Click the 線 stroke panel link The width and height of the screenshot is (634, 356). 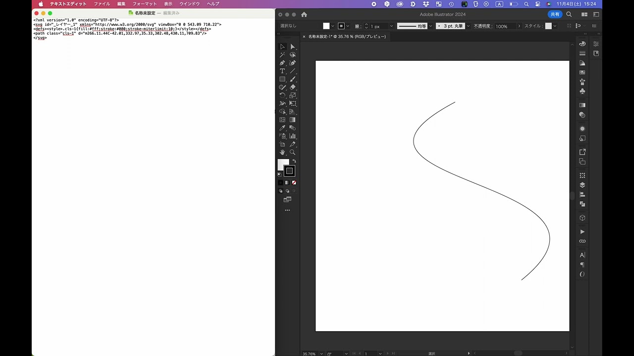[358, 26]
